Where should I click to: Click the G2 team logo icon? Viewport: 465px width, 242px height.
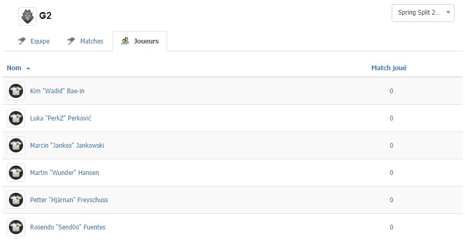pos(27,16)
